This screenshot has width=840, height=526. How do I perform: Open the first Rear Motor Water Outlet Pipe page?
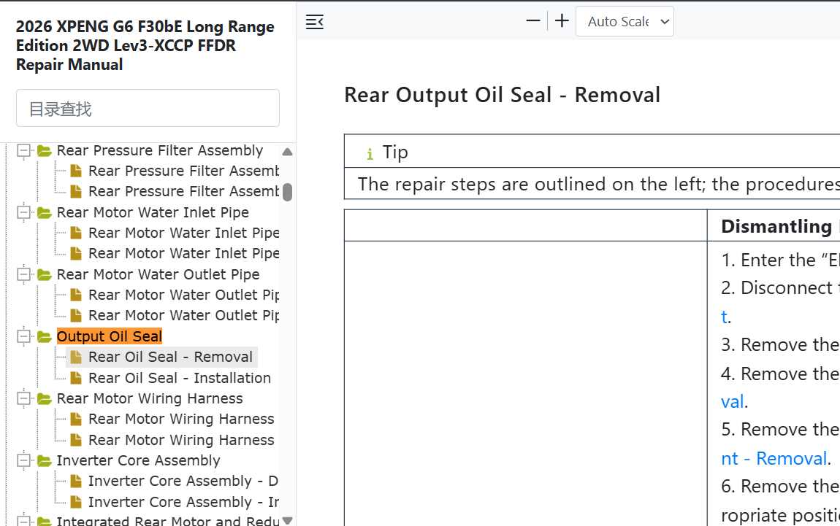click(x=184, y=295)
